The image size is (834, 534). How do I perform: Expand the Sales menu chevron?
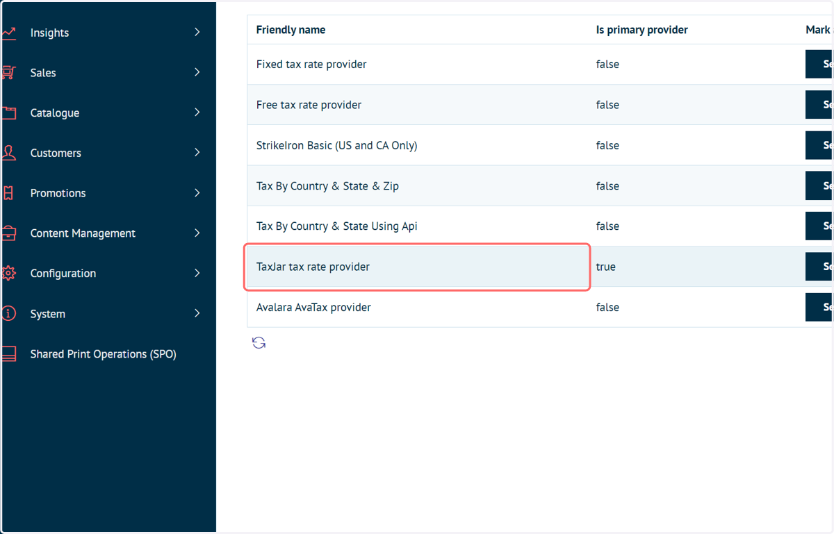coord(197,72)
